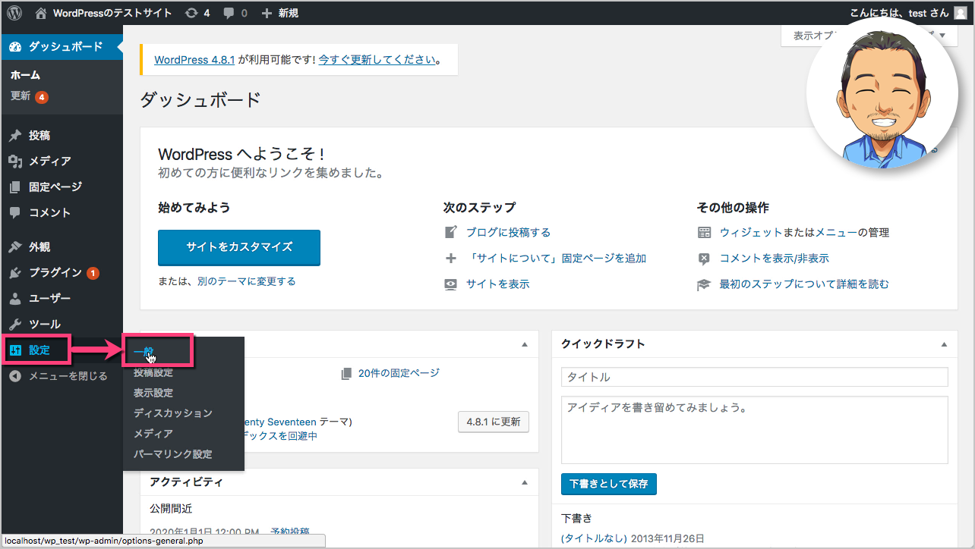Click the pin icon beside 投稿
The height and width of the screenshot is (549, 975).
[x=15, y=136]
